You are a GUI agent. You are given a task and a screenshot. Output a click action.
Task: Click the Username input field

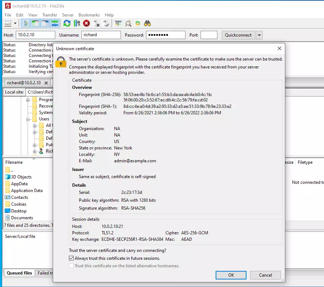tap(101, 35)
